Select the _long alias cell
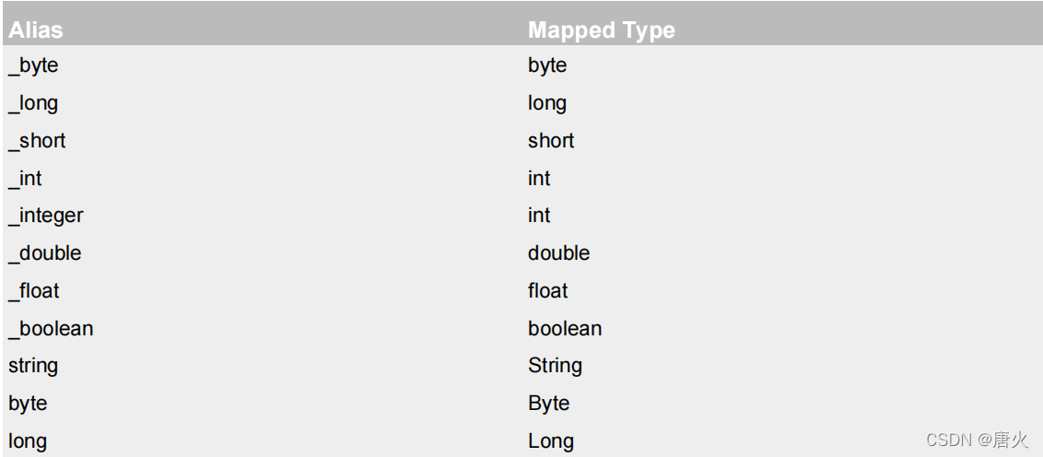 (x=33, y=103)
